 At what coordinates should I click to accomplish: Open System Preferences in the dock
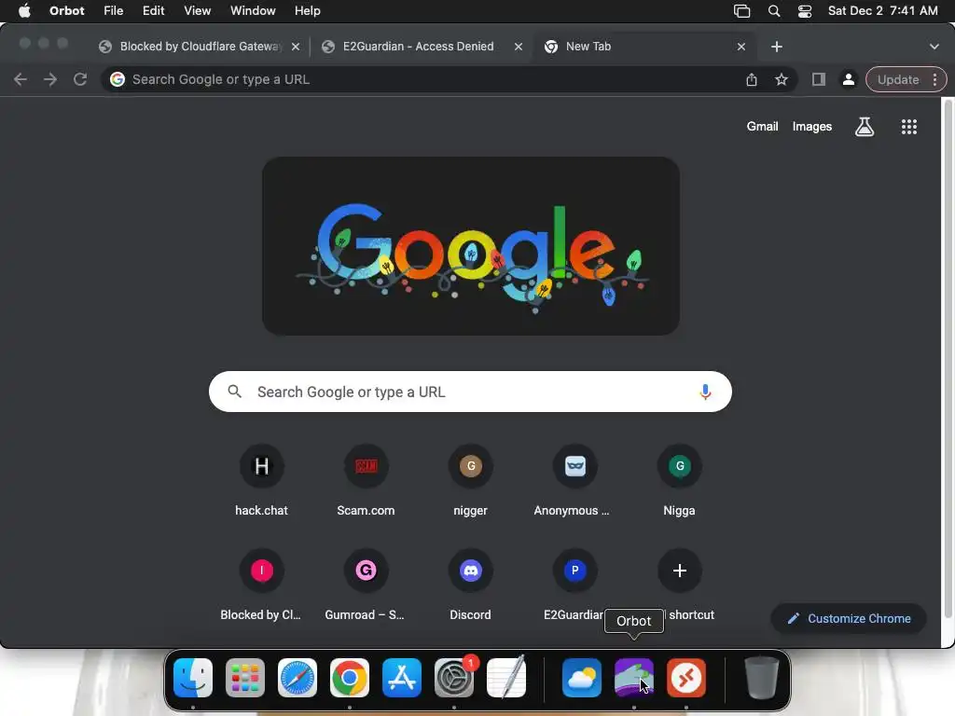[x=454, y=678]
